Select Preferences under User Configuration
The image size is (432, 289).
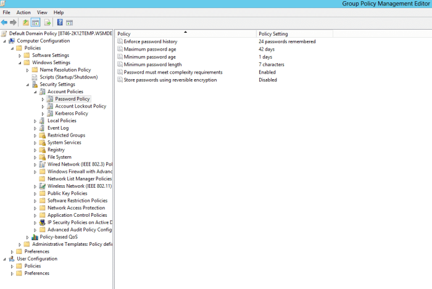click(36, 274)
